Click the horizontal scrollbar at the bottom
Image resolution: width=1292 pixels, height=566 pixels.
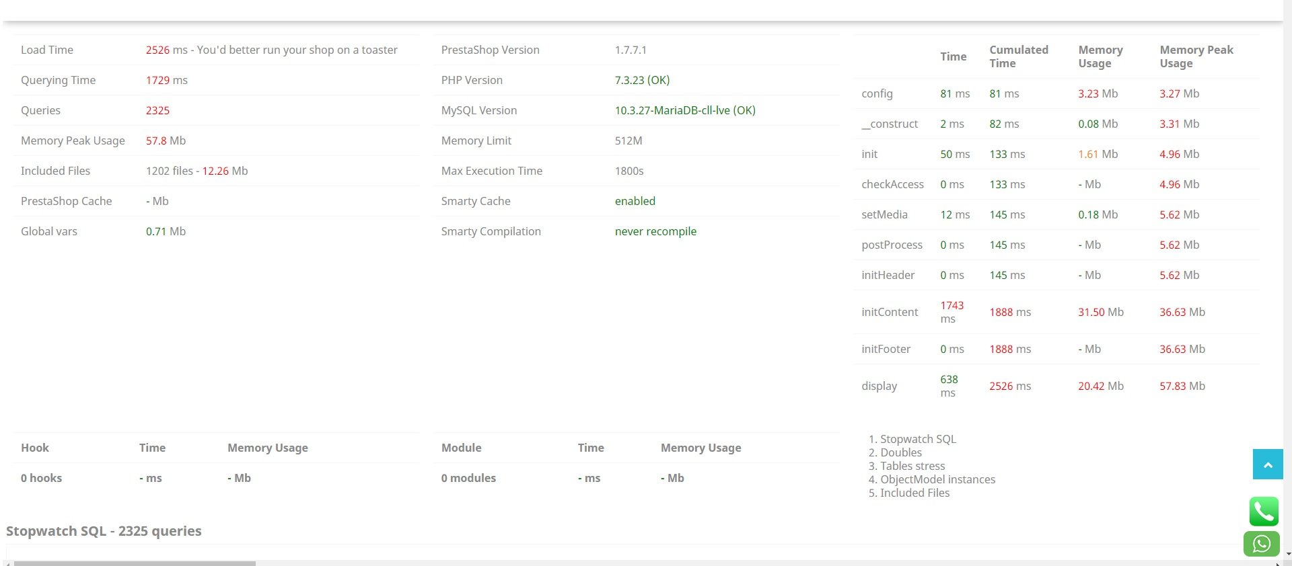pyautogui.click(x=135, y=563)
